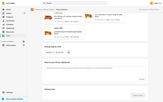Click the lorry image in the 2.9 x 1.4 x 1.7 Meter card
This screenshot has height=102, width=163.
tap(89, 16)
